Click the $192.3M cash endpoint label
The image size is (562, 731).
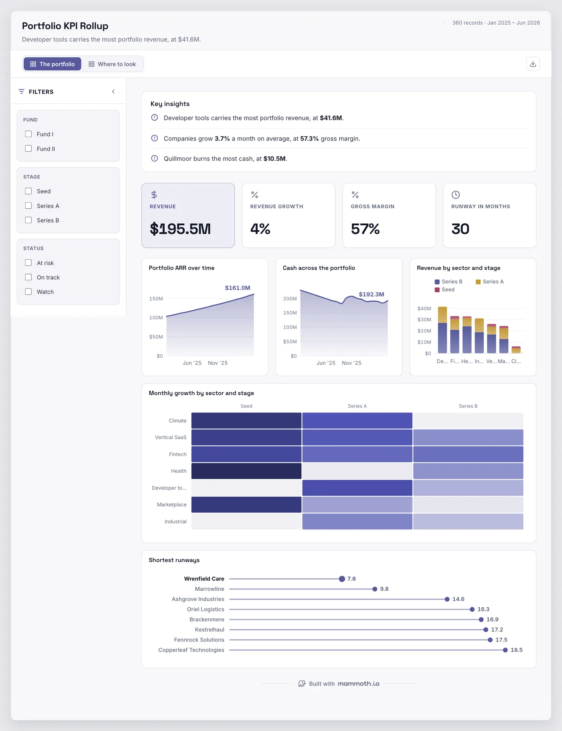point(372,294)
